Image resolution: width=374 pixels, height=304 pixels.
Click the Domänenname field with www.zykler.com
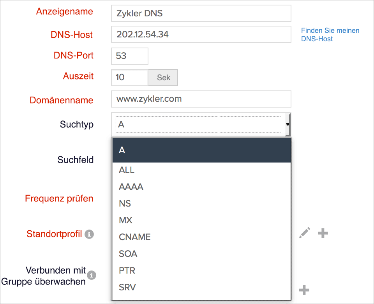point(201,99)
